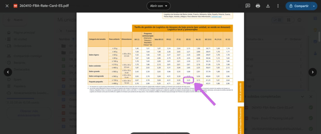Click the 'Sobre grande' row label

click(x=98, y=72)
